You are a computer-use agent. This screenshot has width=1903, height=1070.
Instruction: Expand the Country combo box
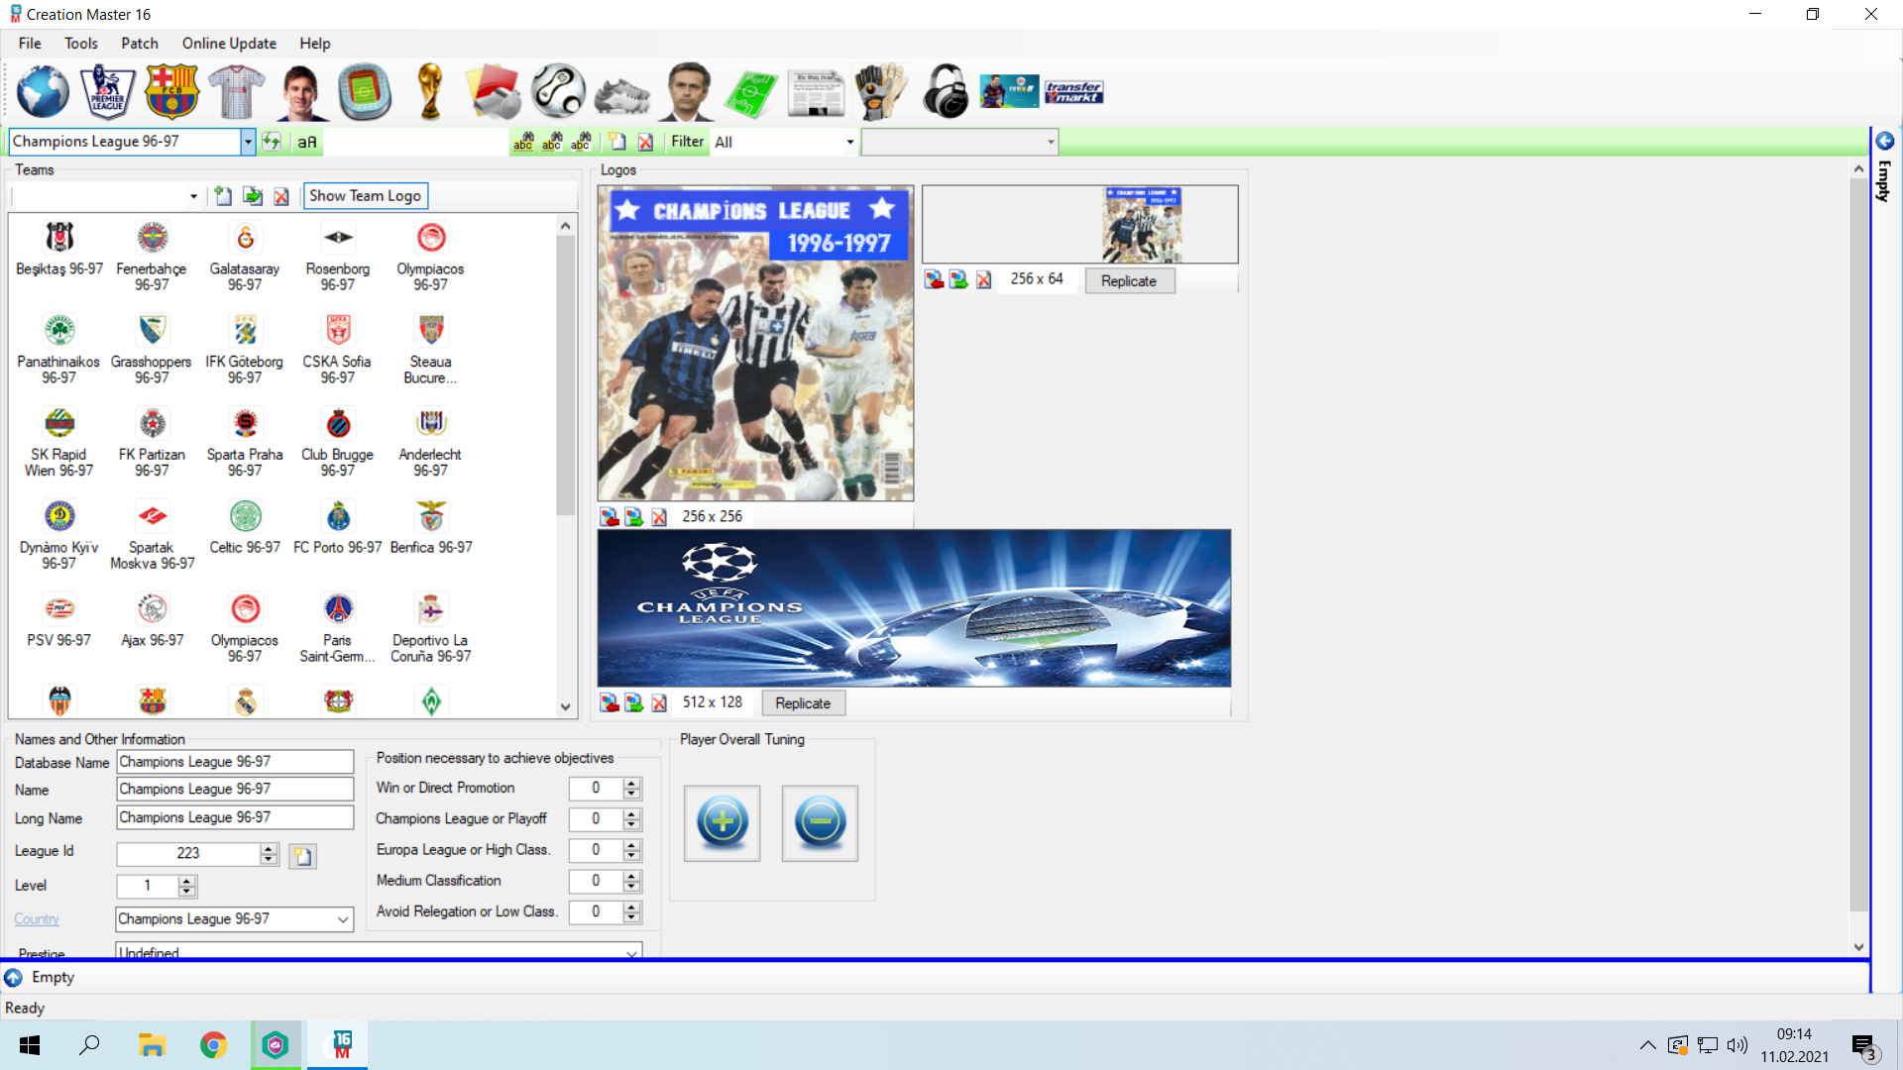tap(343, 919)
